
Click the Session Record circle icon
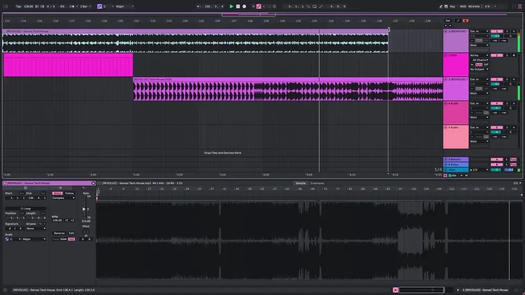(274, 6)
